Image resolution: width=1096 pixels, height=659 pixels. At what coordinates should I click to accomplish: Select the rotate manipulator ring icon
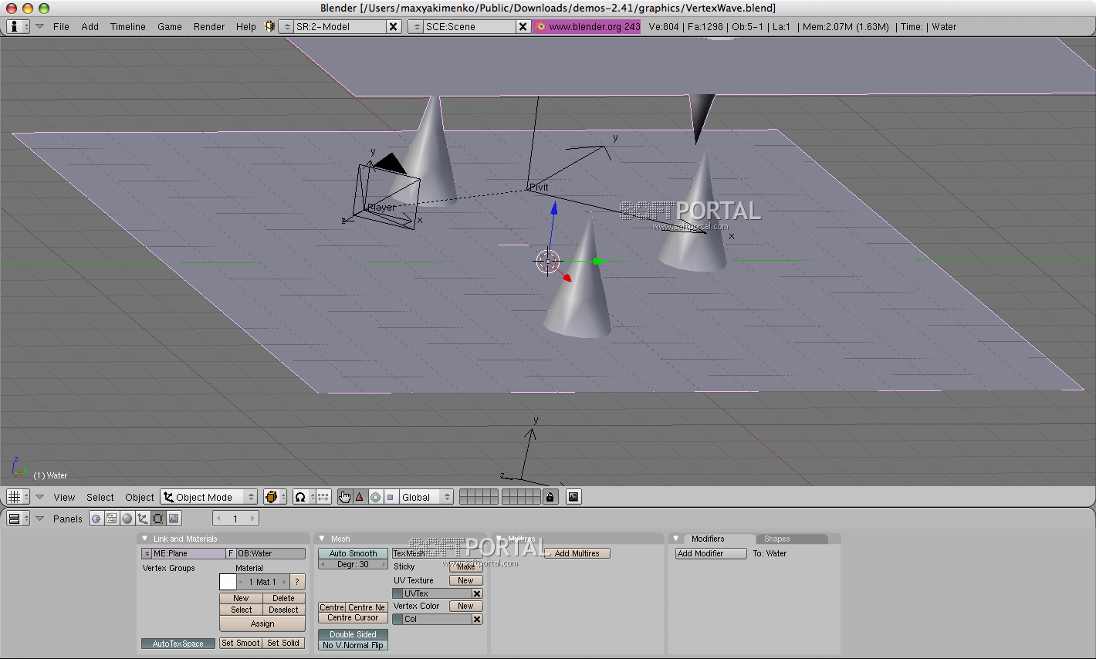pos(375,497)
